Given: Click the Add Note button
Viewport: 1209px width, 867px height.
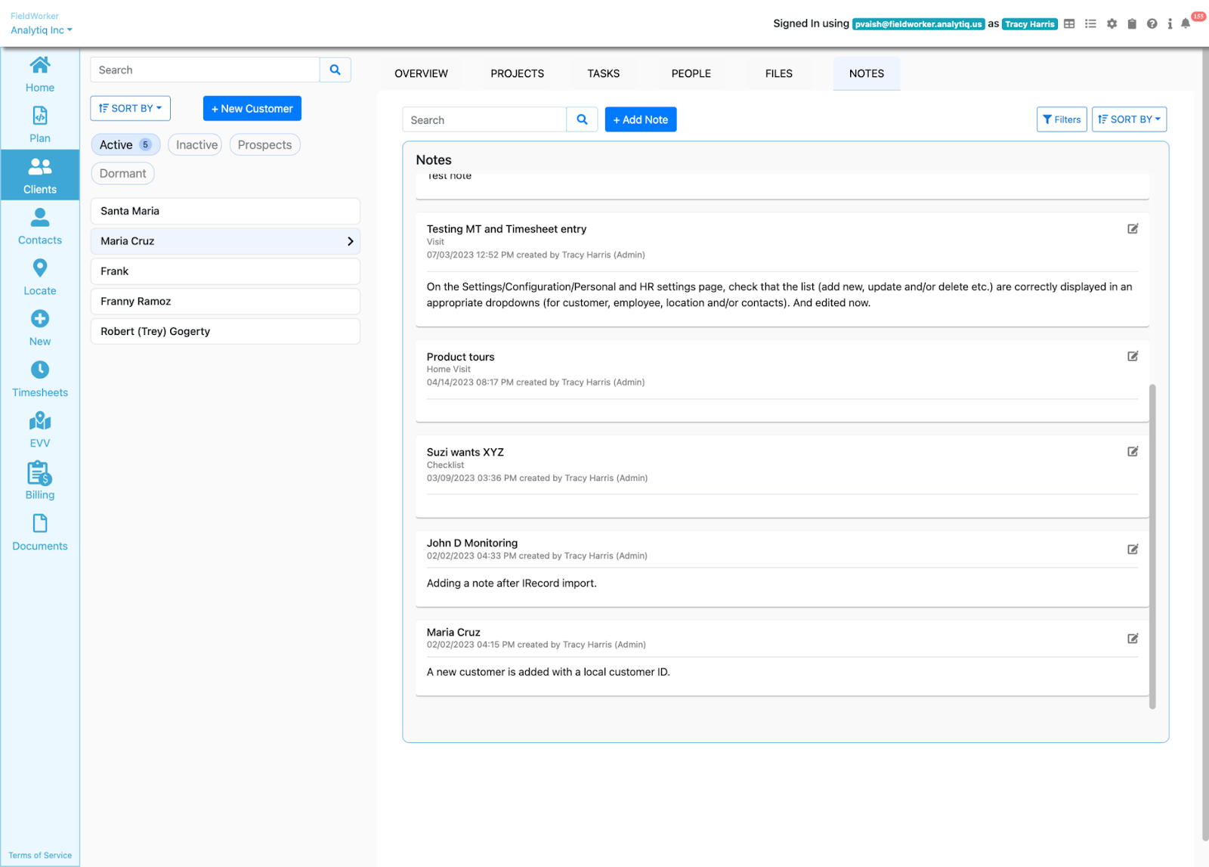Looking at the screenshot, I should point(640,119).
